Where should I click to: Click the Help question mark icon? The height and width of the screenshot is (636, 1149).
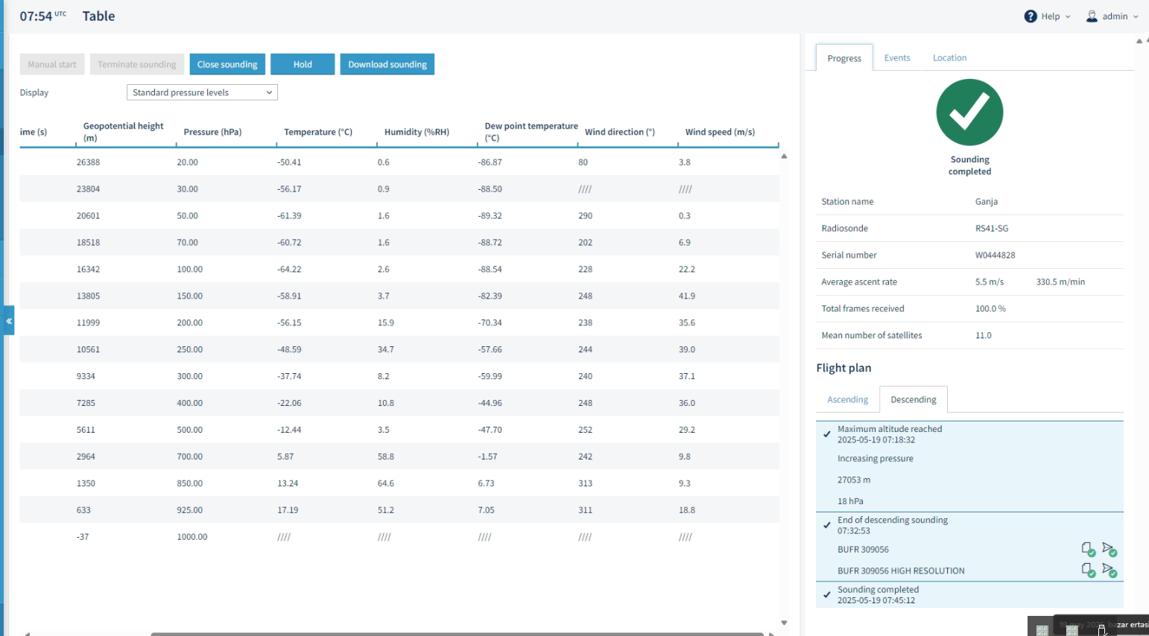(x=1031, y=16)
